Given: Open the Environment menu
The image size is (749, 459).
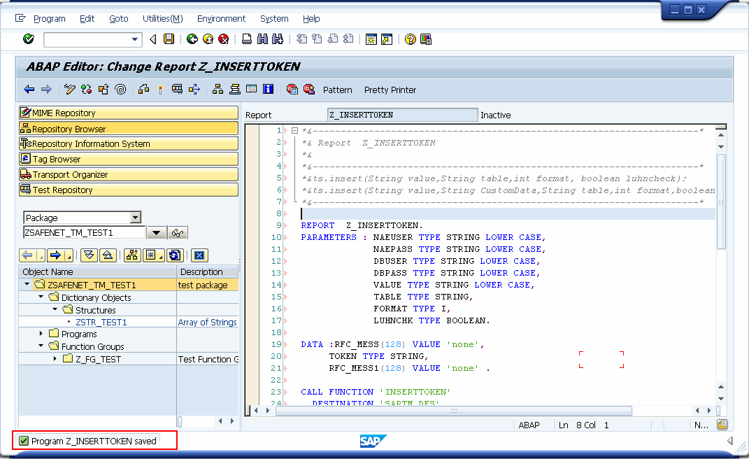Looking at the screenshot, I should coord(221,19).
